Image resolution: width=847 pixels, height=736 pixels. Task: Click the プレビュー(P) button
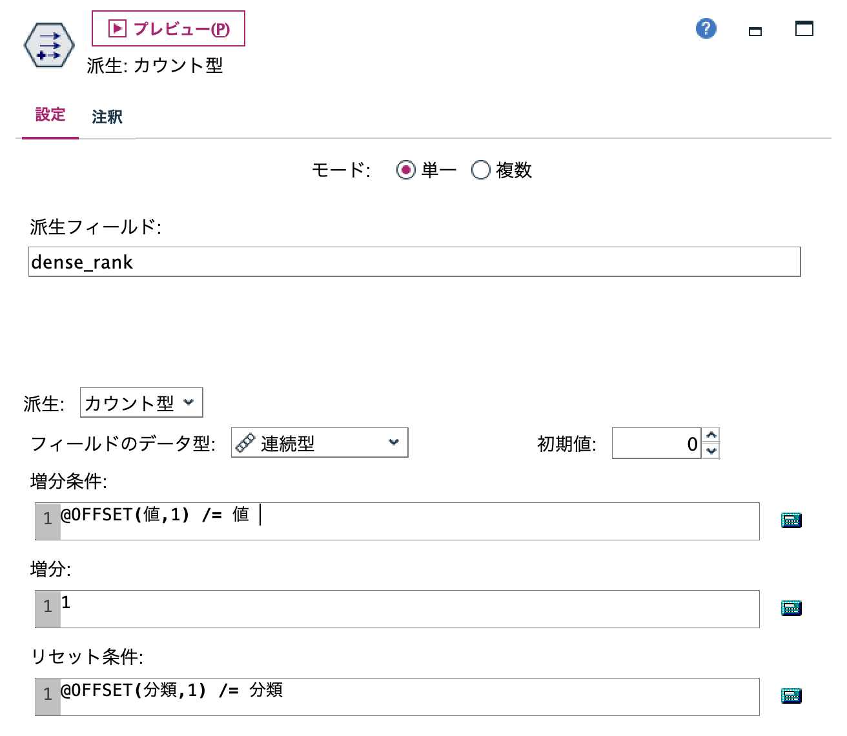tap(168, 28)
